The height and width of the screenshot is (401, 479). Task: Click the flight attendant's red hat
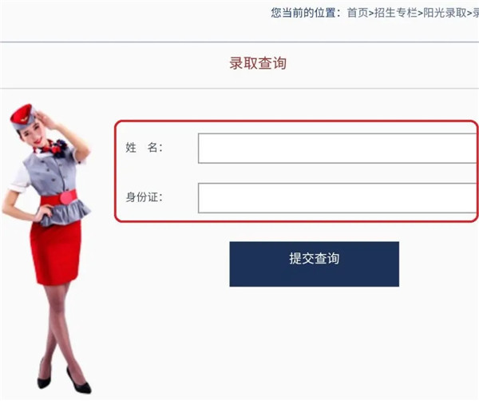[x=22, y=116]
